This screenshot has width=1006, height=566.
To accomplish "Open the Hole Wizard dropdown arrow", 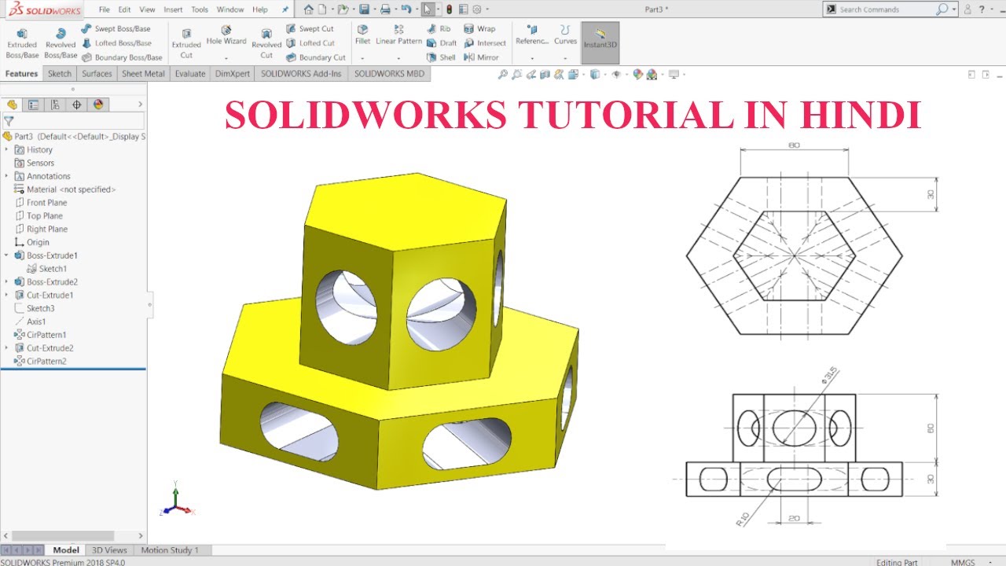I will click(226, 58).
